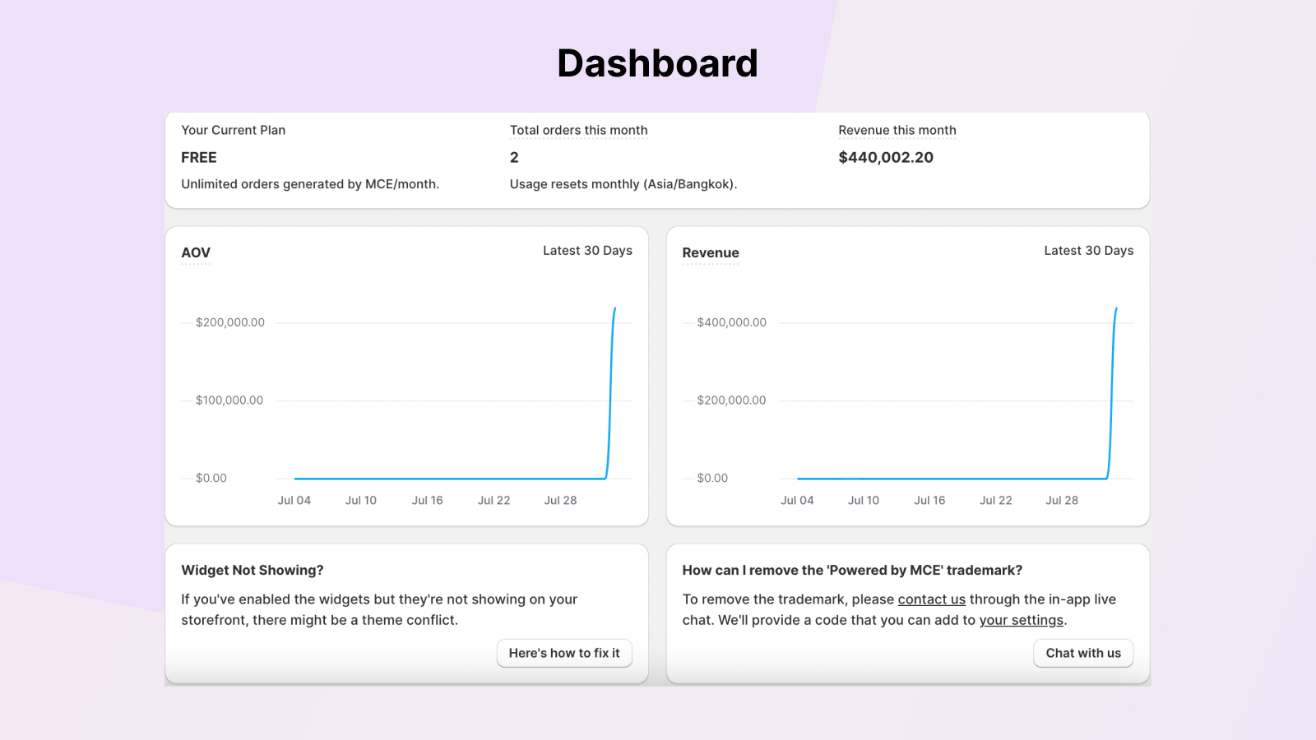The height and width of the screenshot is (740, 1316).
Task: Click the "Revenue this month" label
Action: [897, 130]
